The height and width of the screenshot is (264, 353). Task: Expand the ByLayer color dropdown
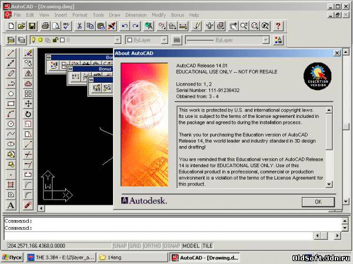click(165, 40)
